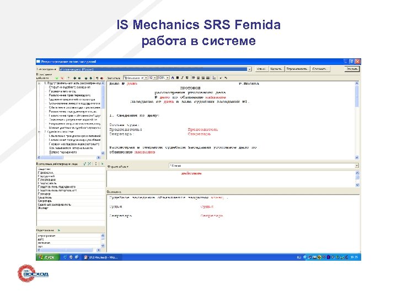Select Защитник in participants list
The image size is (397, 297).
click(44, 169)
